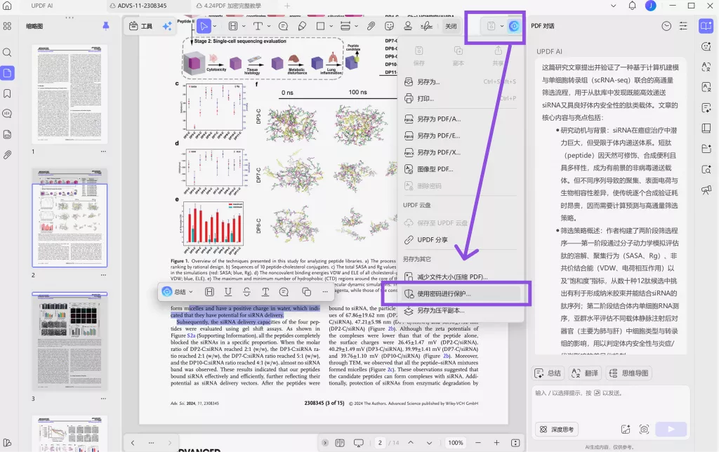Open a new tab with plus button
Viewport: 719px width, 452px height.
287,6
